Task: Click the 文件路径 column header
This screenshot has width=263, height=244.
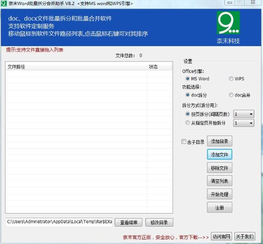Action: point(76,67)
